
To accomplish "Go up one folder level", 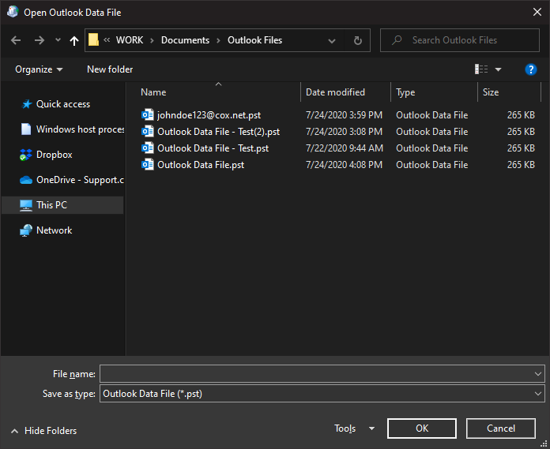I will (x=74, y=41).
